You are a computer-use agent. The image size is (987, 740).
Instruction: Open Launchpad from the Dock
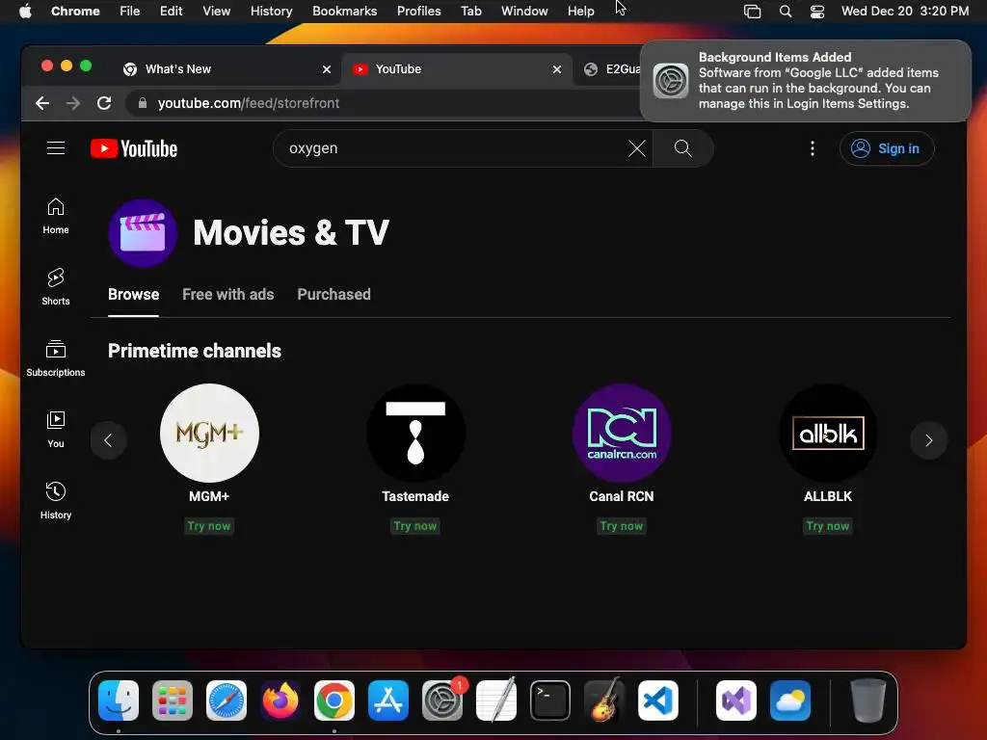(x=173, y=700)
